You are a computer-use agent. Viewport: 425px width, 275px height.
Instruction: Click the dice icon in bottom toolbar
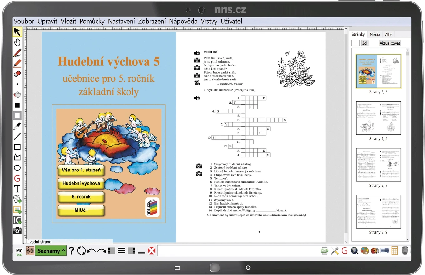(x=375, y=251)
